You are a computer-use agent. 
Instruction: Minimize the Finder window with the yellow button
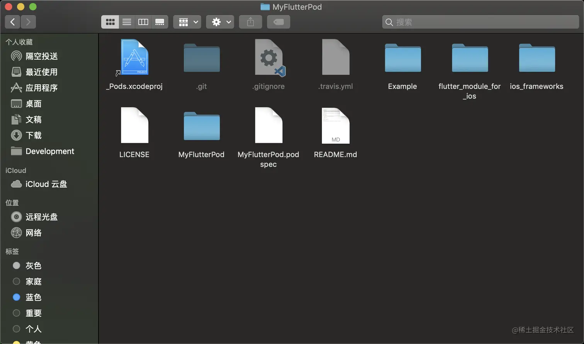[21, 7]
